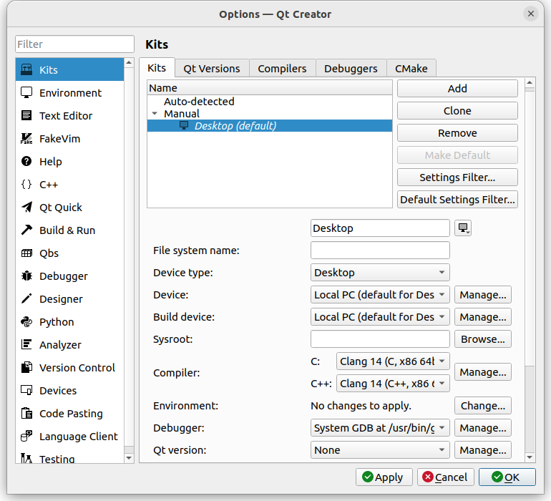
Task: Click the category list scroll-up arrow
Action: (129, 63)
